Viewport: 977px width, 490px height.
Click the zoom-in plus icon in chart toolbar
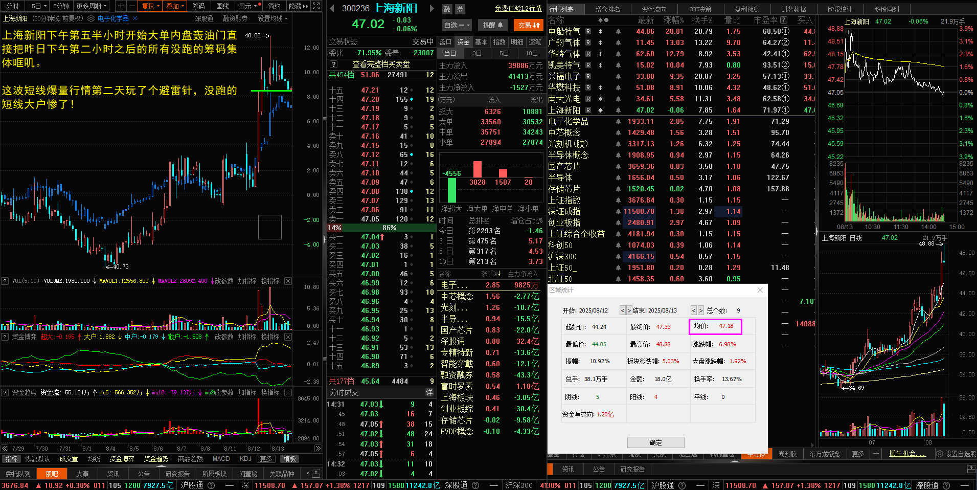[121, 6]
